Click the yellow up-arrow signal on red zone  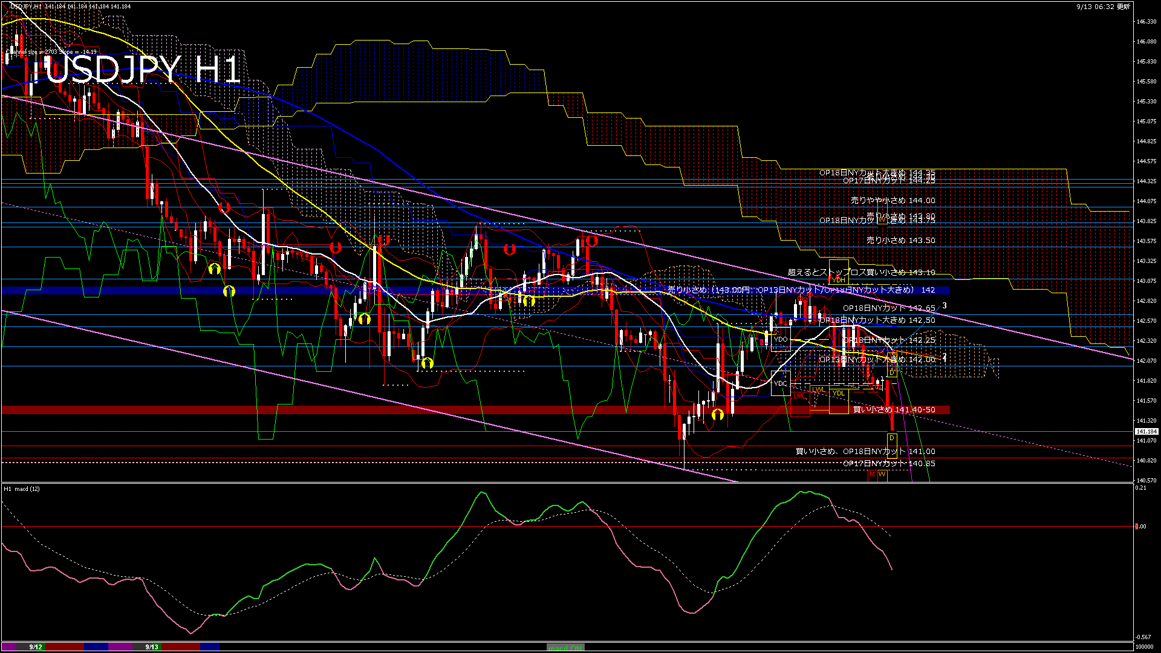(x=718, y=415)
